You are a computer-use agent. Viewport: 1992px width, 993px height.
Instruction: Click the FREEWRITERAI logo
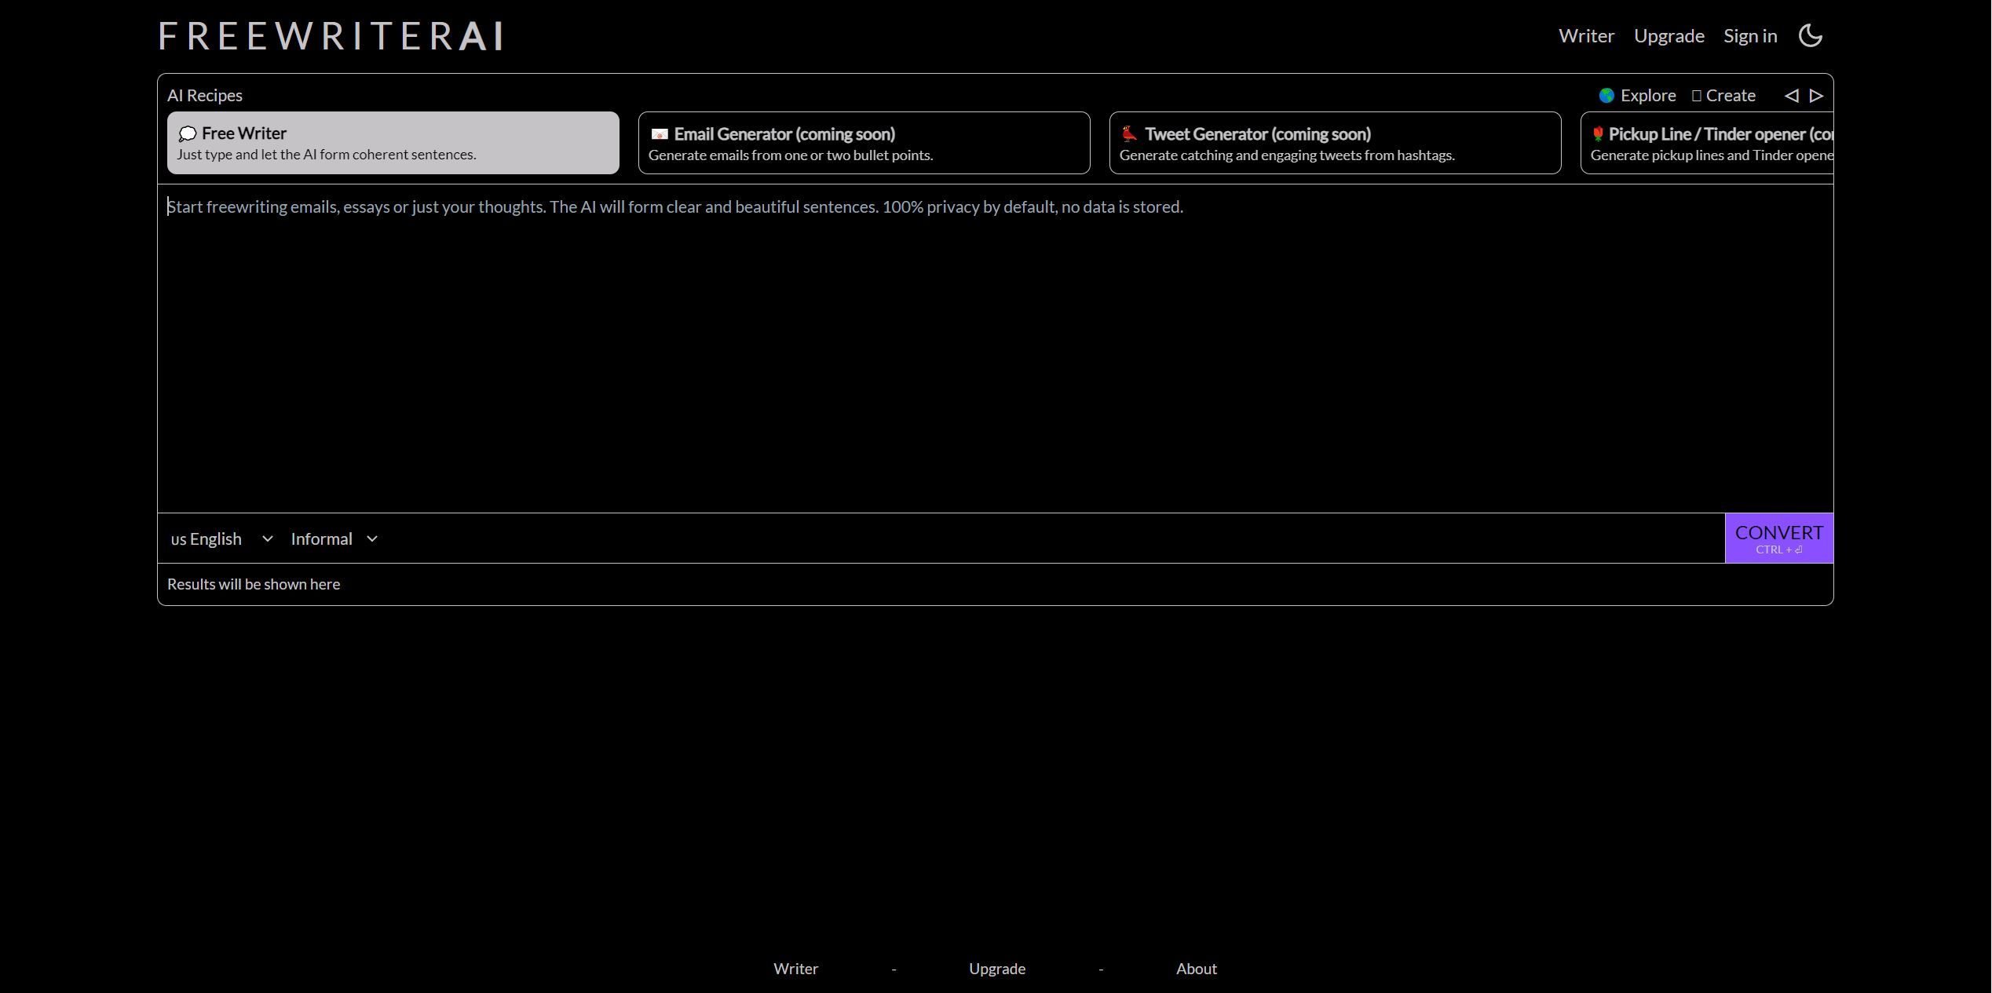[x=331, y=36]
